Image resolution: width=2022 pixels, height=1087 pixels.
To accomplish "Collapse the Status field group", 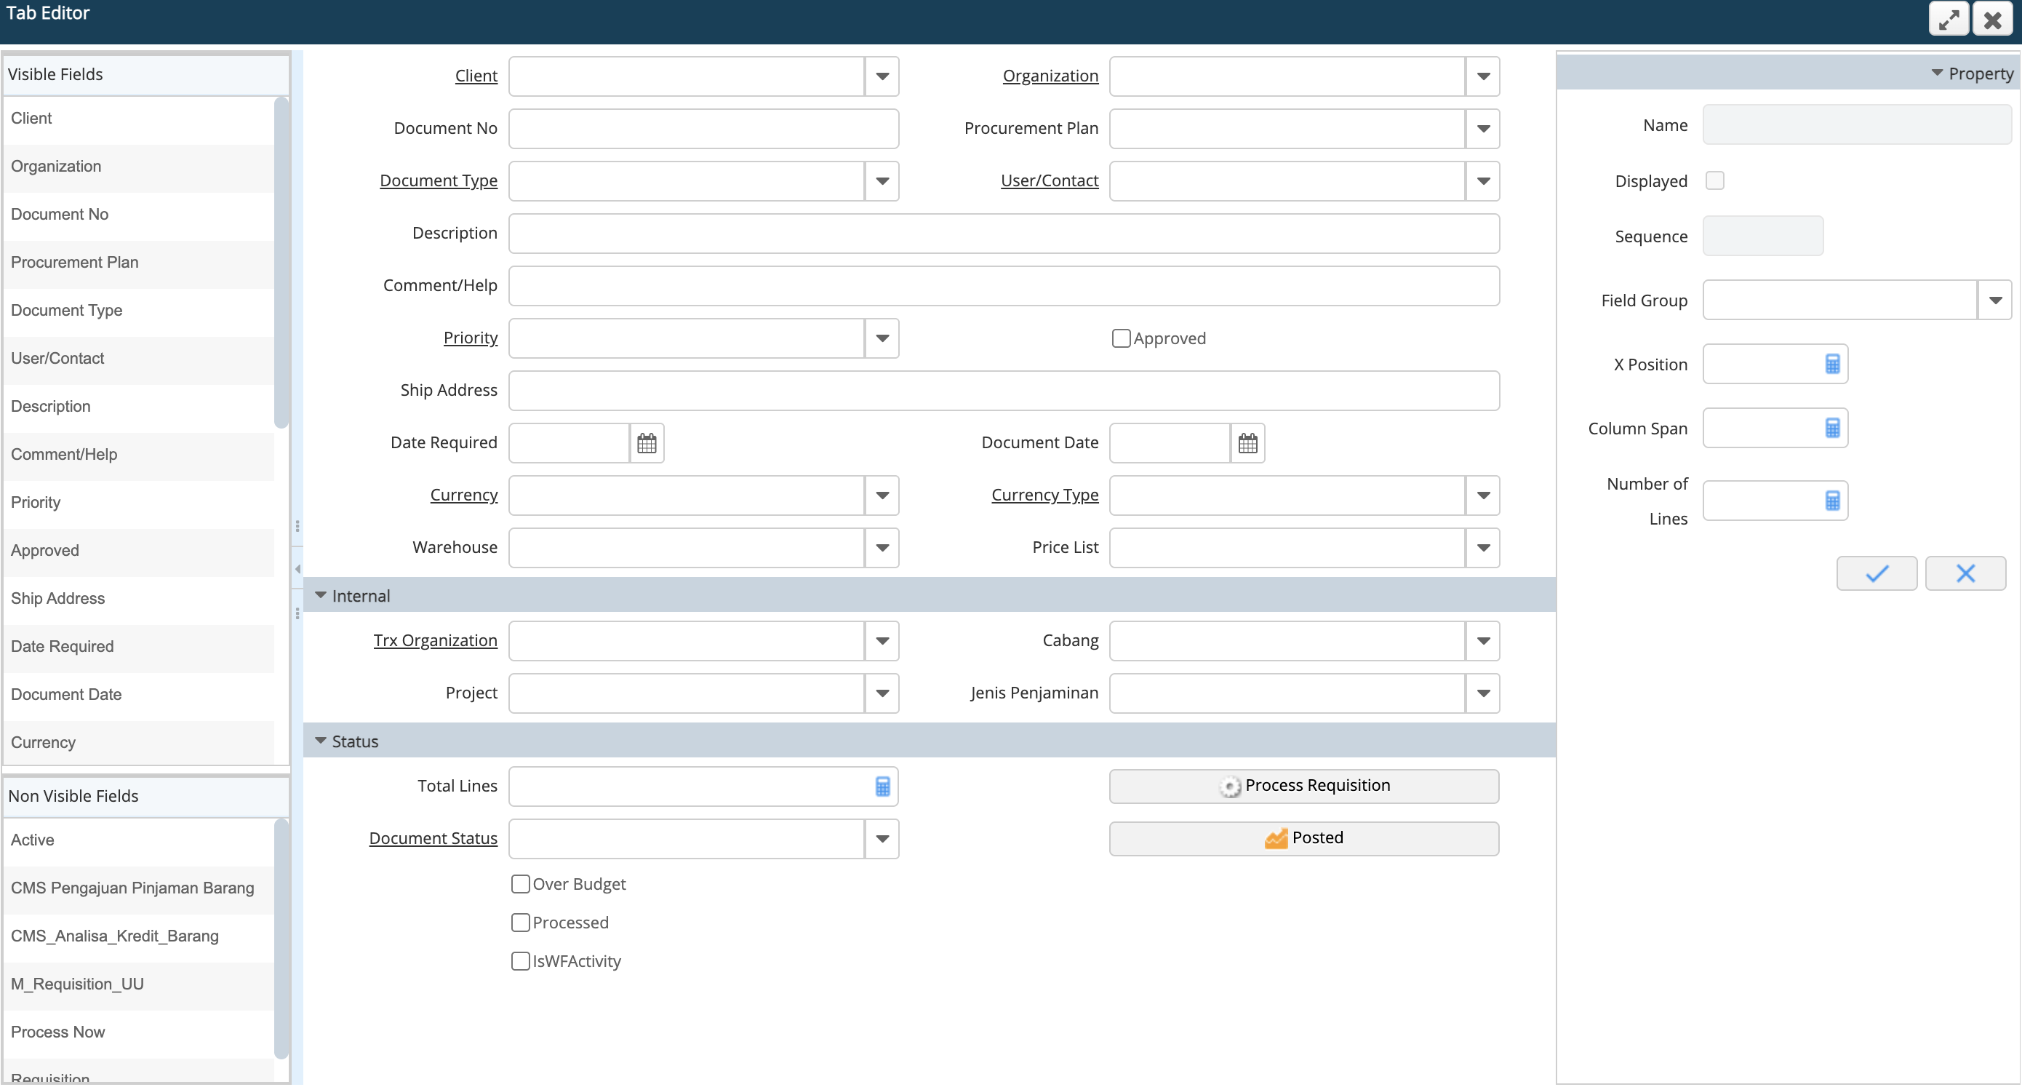I will coord(320,741).
